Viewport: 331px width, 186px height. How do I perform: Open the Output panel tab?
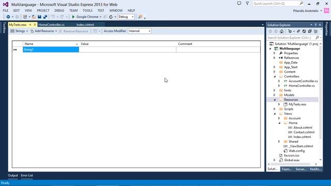pyautogui.click(x=13, y=176)
